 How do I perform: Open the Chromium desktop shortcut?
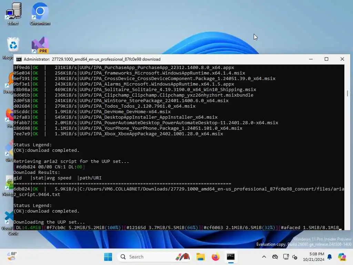click(x=40, y=13)
